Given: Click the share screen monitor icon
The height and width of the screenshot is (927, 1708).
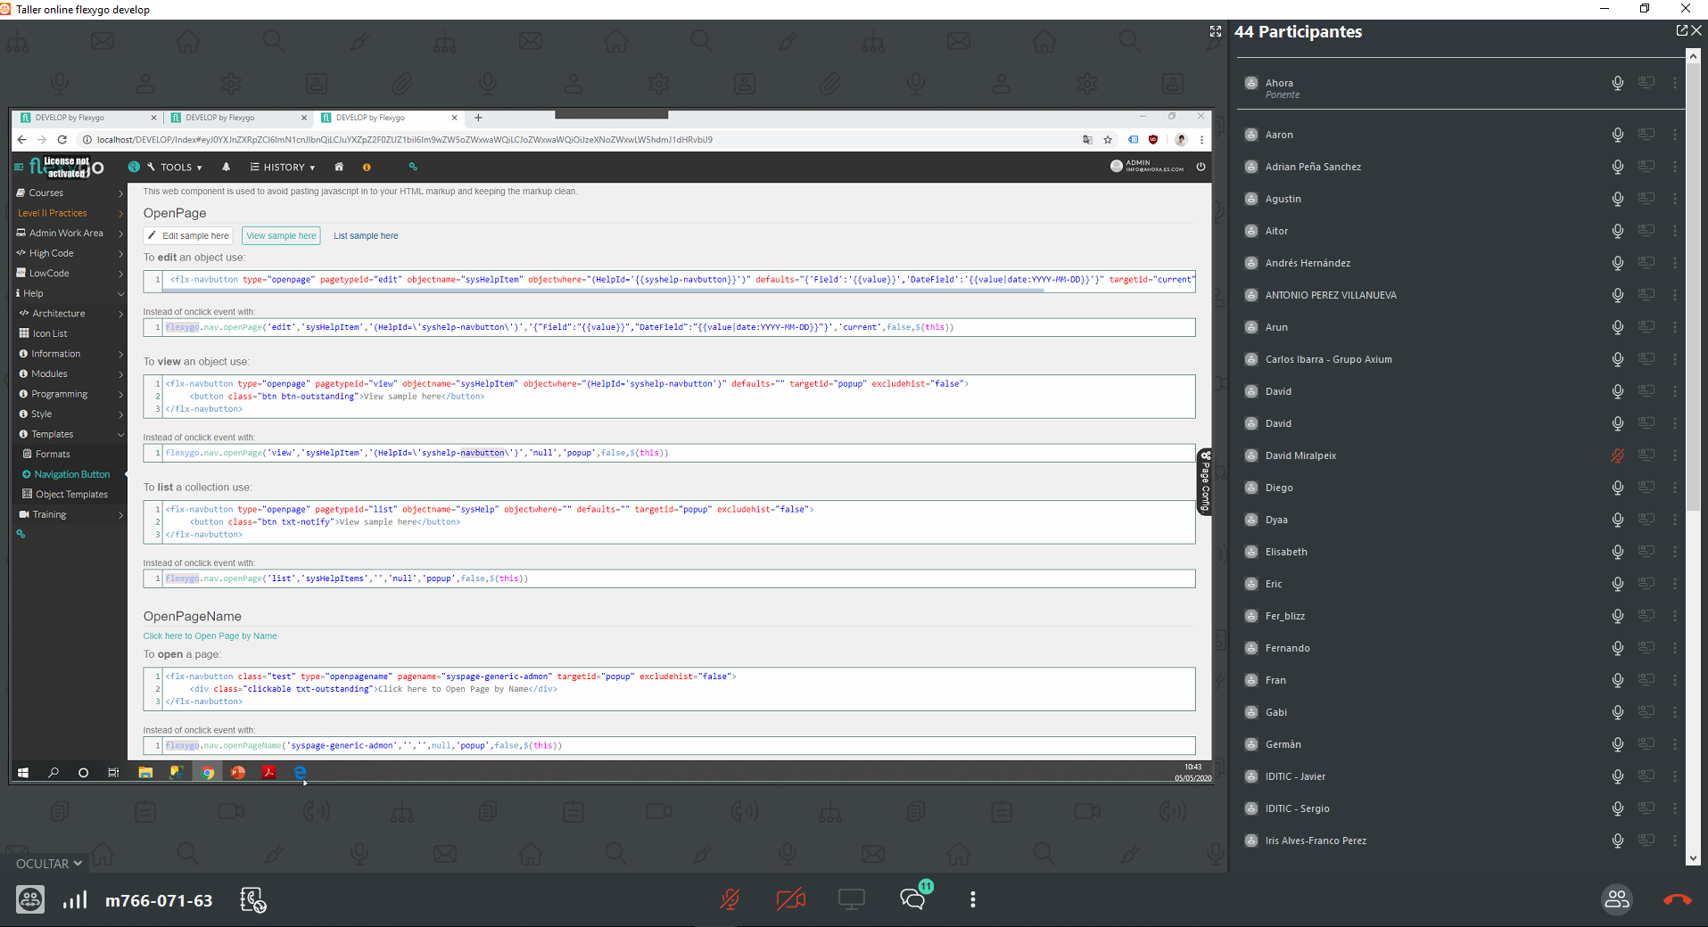Looking at the screenshot, I should [x=852, y=899].
